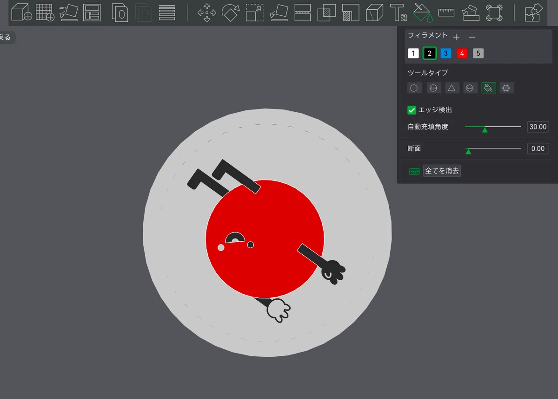Click the 0.00 section value field

538,148
